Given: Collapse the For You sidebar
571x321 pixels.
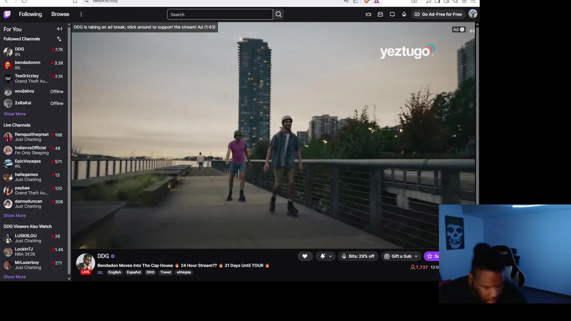Looking at the screenshot, I should click(x=59, y=29).
